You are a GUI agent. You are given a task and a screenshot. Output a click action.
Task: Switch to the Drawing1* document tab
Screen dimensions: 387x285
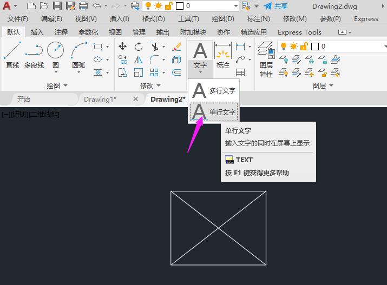coord(100,100)
